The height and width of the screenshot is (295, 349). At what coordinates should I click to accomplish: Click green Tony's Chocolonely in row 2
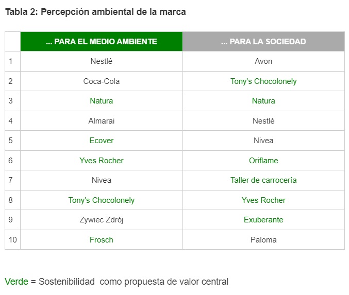coord(263,81)
